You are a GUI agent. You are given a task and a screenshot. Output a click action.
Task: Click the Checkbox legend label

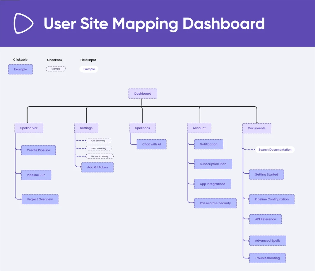(x=55, y=60)
